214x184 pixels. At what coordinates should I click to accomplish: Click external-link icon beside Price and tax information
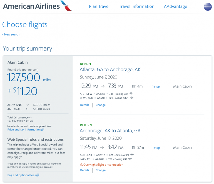coord(43,130)
